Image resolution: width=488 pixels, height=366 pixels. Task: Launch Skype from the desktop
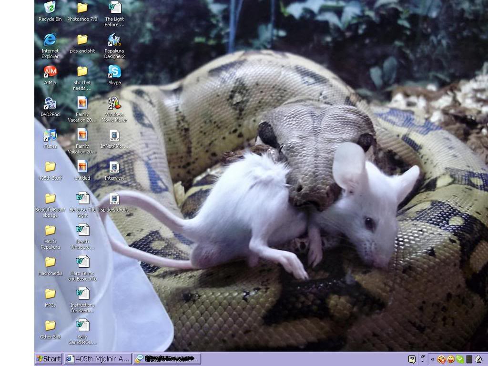coord(114,75)
